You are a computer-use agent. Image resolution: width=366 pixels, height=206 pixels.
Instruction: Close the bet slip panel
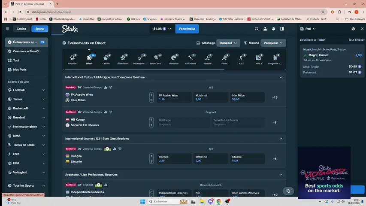(x=362, y=29)
